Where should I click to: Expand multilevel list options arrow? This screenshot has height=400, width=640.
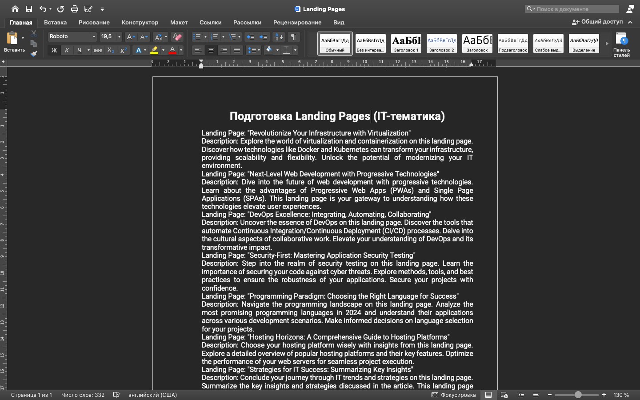(240, 37)
